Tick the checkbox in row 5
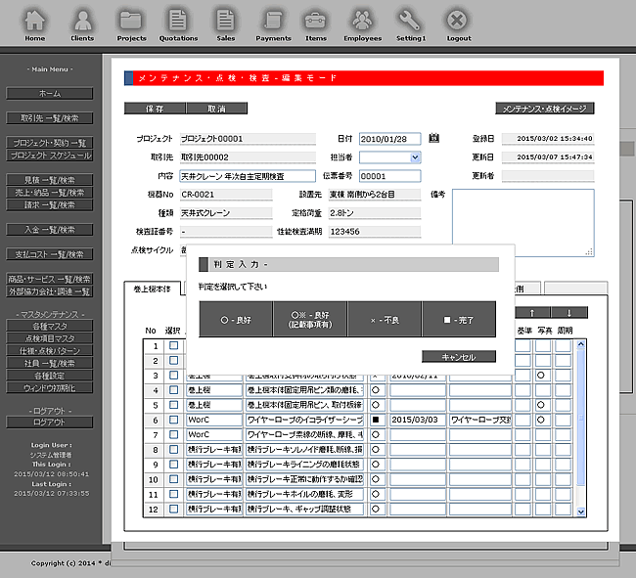This screenshot has height=578, width=636. tap(173, 405)
